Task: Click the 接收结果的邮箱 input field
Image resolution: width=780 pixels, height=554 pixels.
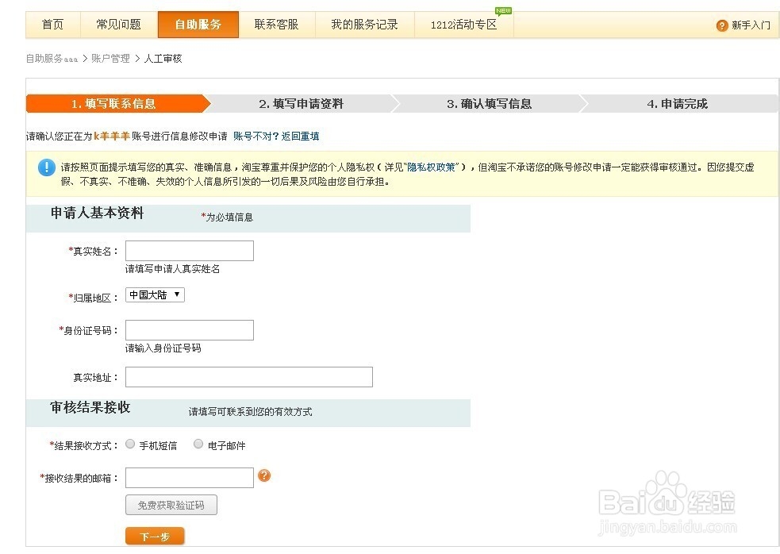Action: tap(190, 478)
